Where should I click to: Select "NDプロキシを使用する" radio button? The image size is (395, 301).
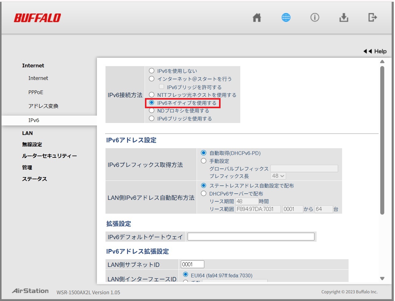151,110
